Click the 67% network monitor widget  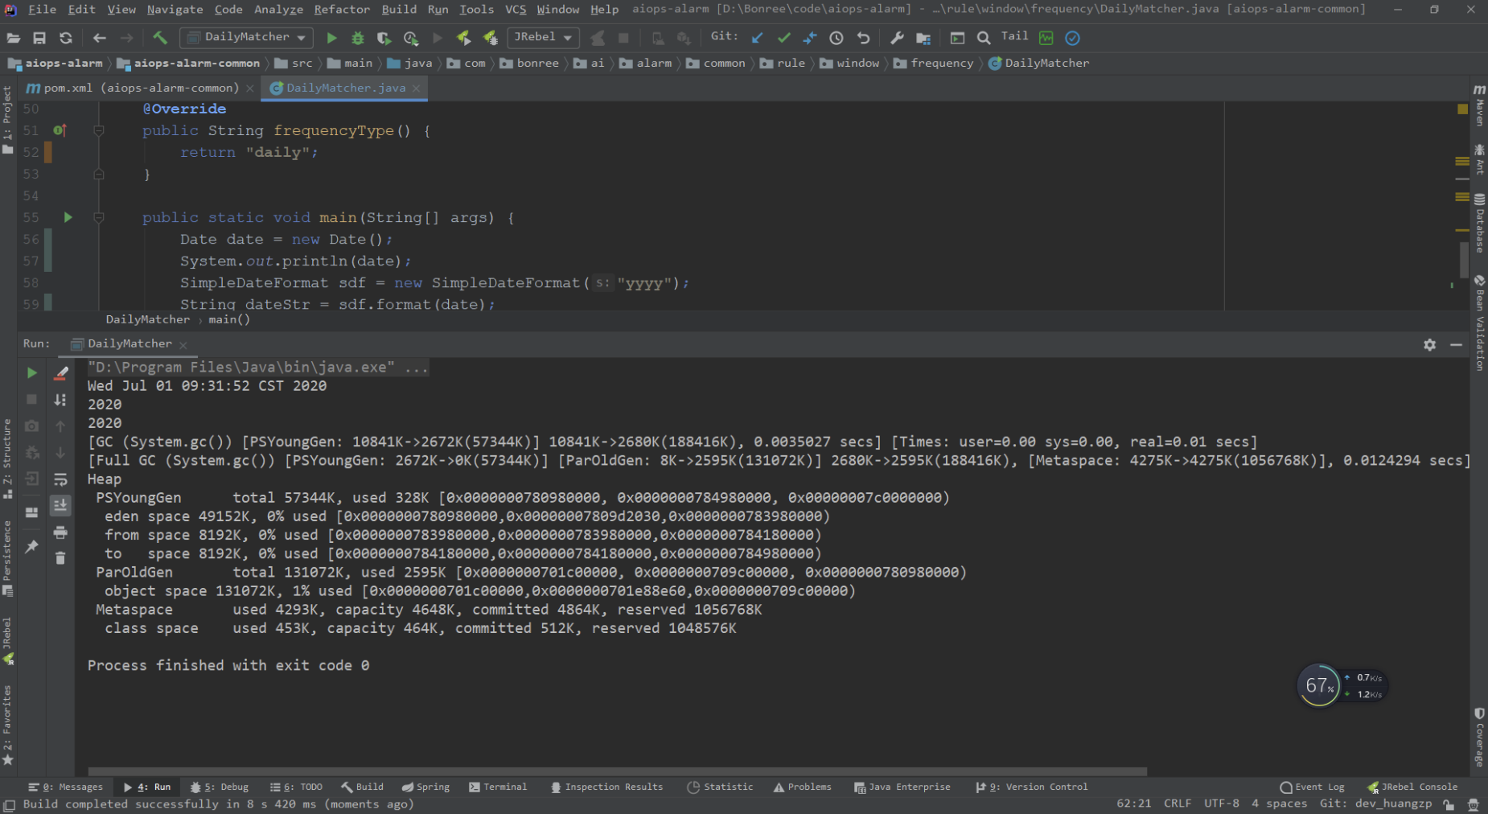pyautogui.click(x=1318, y=685)
